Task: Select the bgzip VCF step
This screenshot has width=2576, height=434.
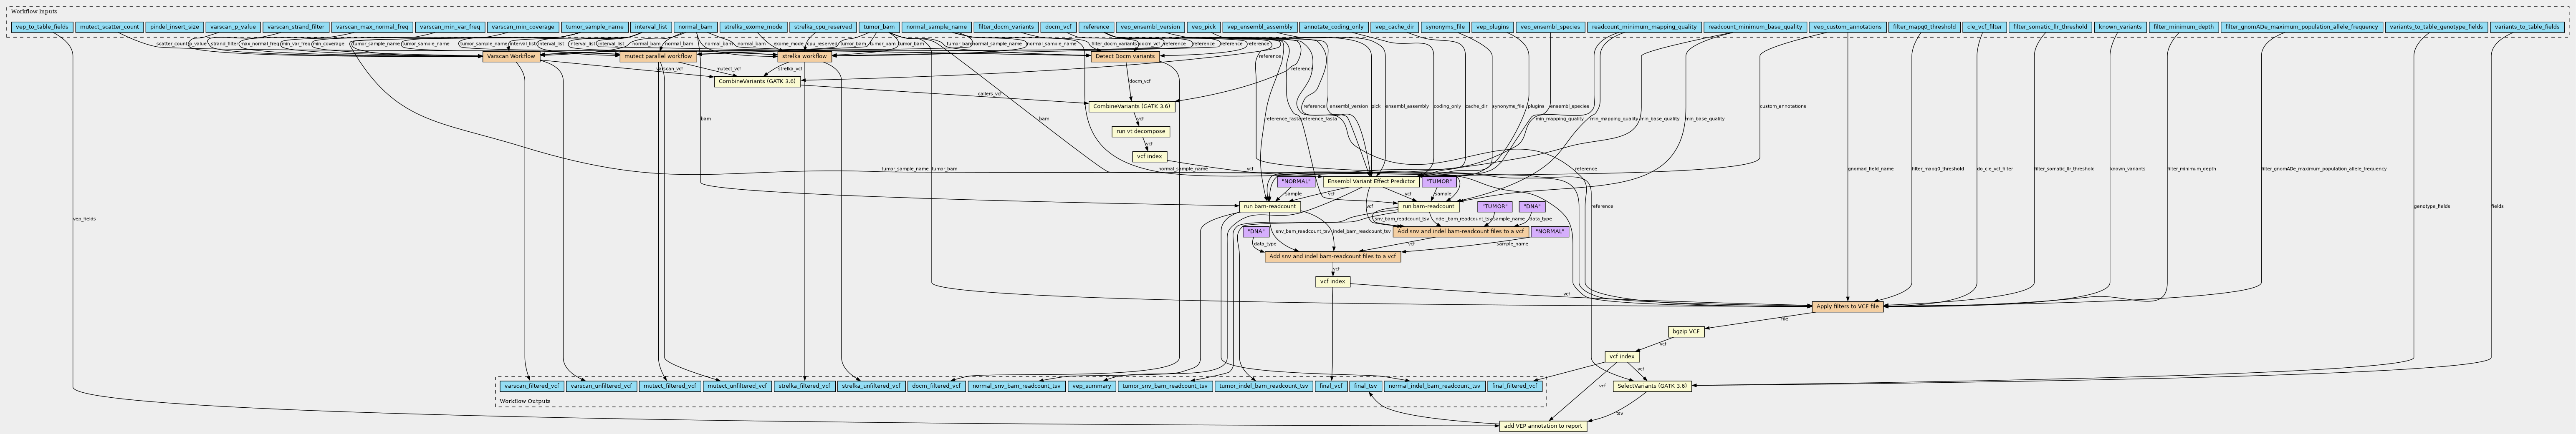Action: pos(1686,331)
